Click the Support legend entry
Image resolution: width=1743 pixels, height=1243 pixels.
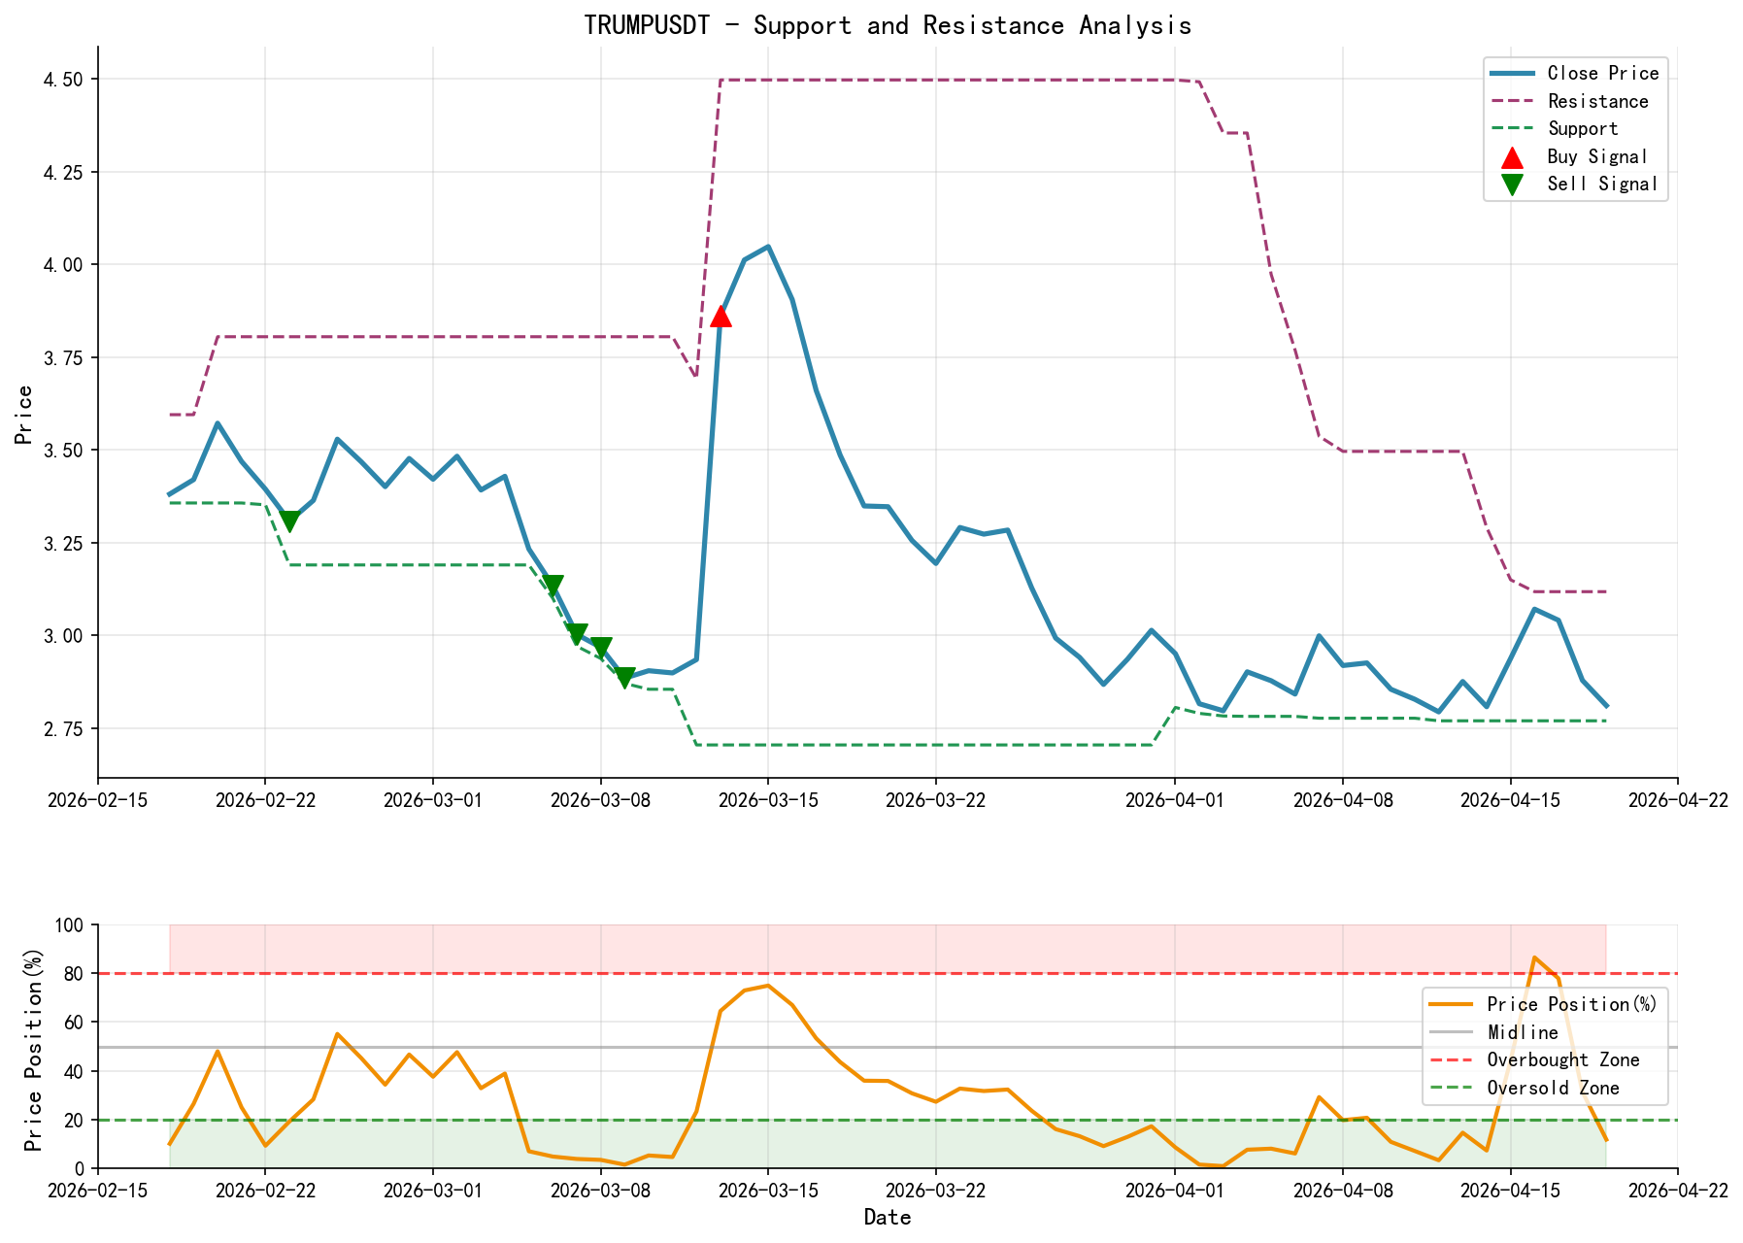(1555, 128)
